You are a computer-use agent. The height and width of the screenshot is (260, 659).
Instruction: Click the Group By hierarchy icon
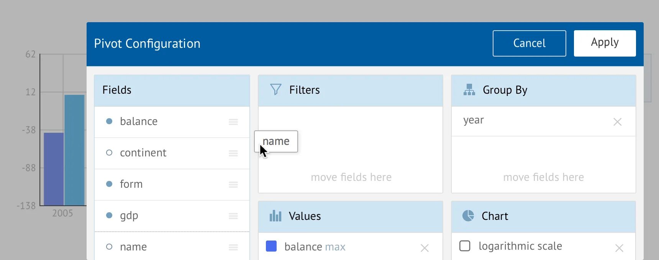469,89
